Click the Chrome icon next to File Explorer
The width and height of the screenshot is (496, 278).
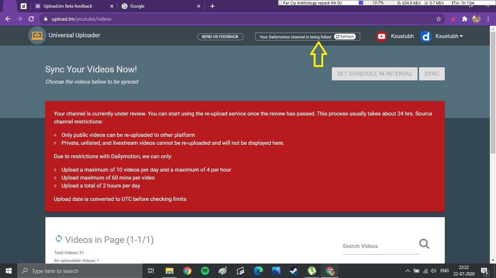(187, 271)
